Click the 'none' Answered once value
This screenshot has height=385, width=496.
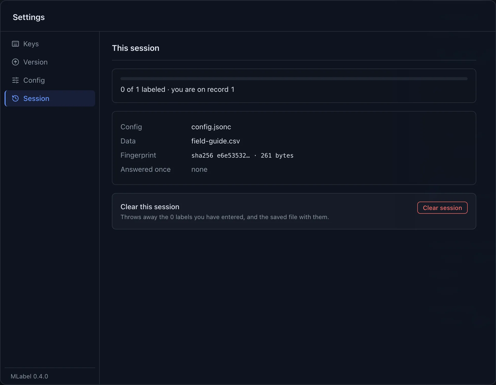[199, 169]
